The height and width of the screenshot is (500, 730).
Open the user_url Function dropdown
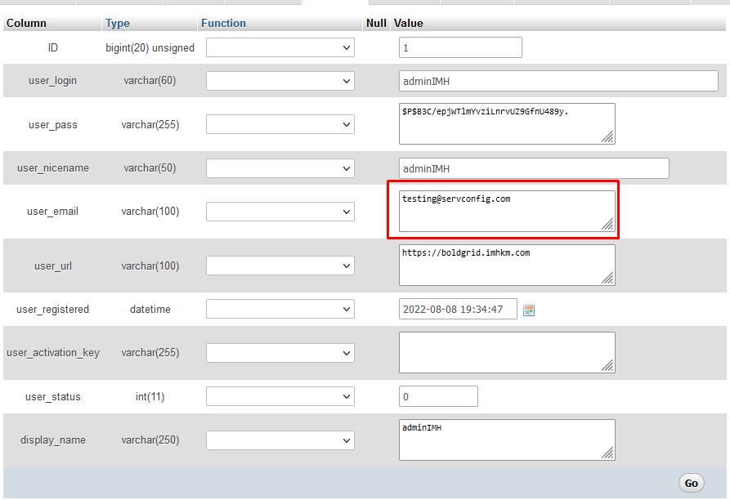pyautogui.click(x=280, y=266)
